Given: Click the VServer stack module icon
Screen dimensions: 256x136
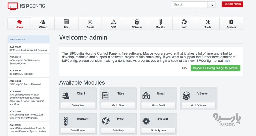Looking at the screenshot, I should click(186, 96).
